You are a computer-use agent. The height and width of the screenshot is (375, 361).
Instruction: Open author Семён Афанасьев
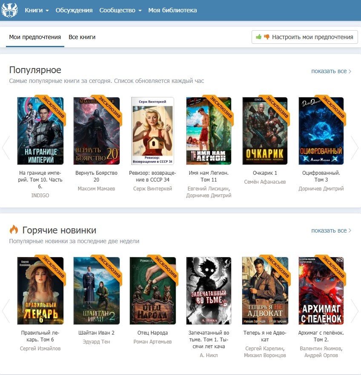click(265, 182)
